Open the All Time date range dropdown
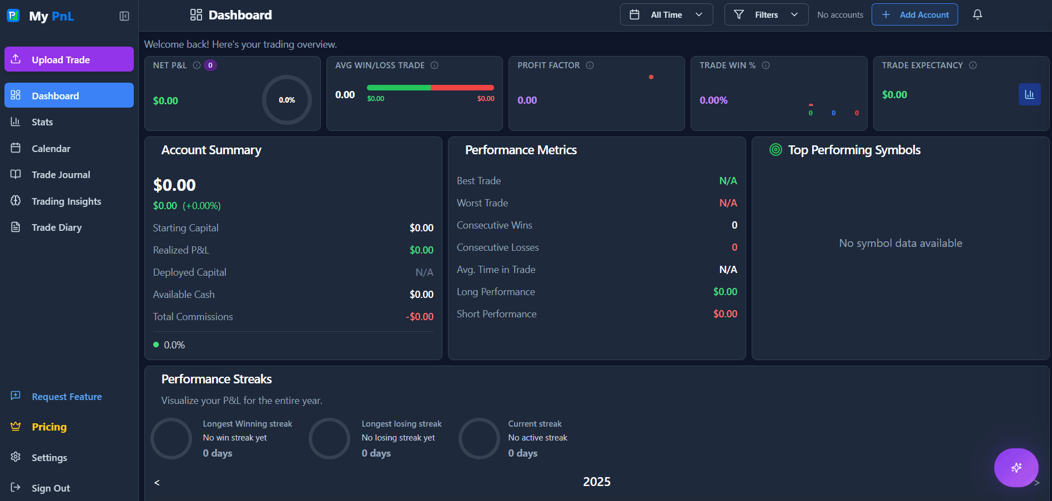 (x=666, y=14)
